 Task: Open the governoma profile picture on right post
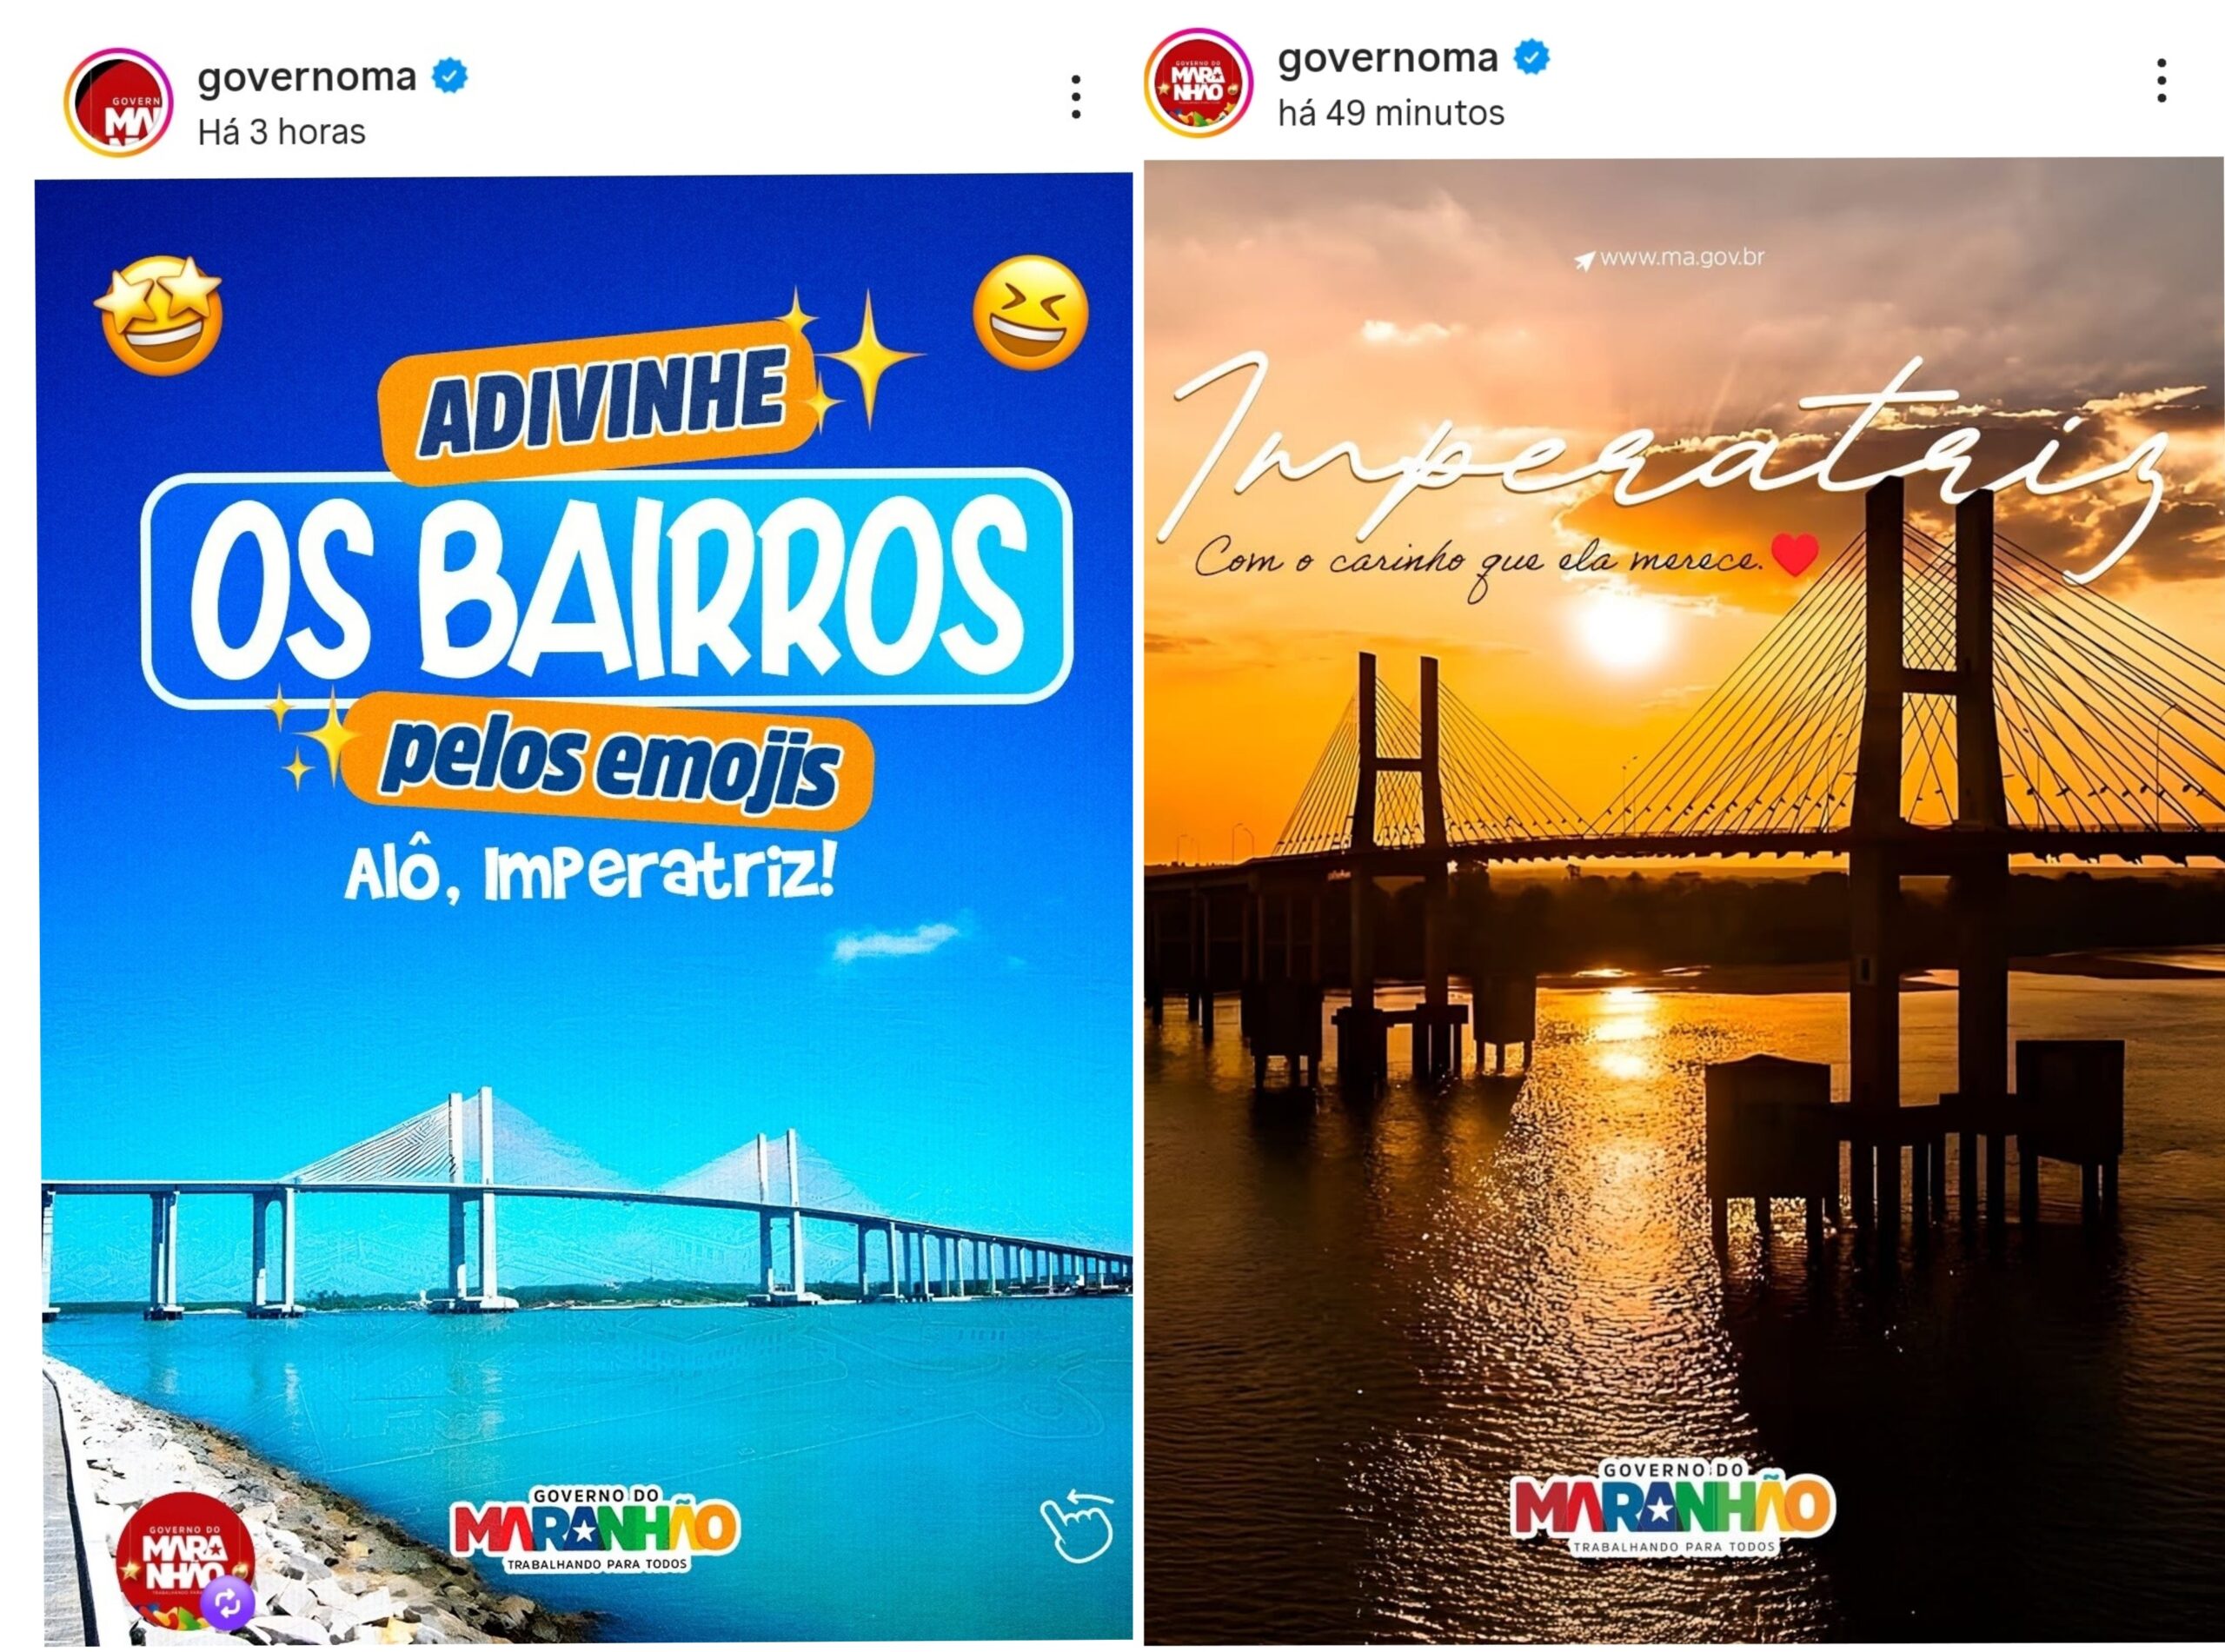pyautogui.click(x=1198, y=83)
